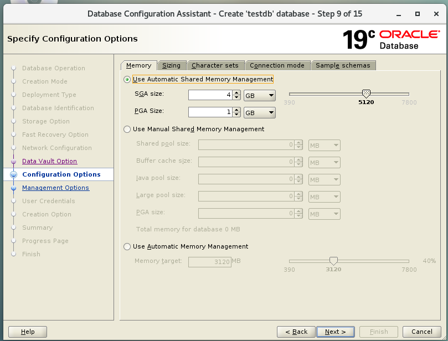Viewport: 448px width, 341px height.
Task: Go to previous step with Back button
Action: tap(296, 332)
